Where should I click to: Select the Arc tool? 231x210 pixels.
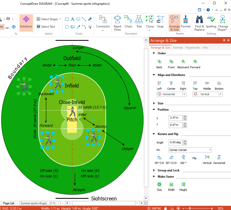pos(84,27)
